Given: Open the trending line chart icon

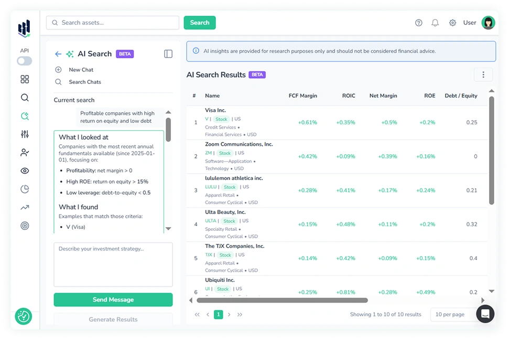Looking at the screenshot, I should coord(25,207).
